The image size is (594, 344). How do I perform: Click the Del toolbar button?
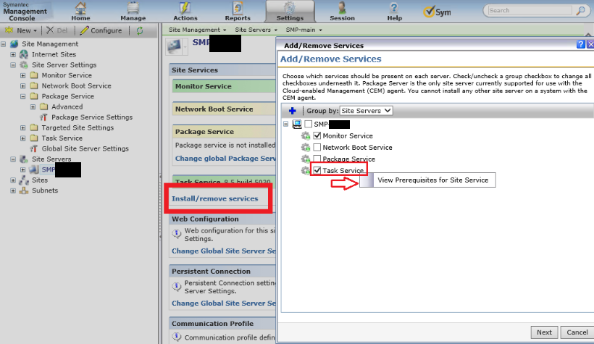[x=57, y=30]
